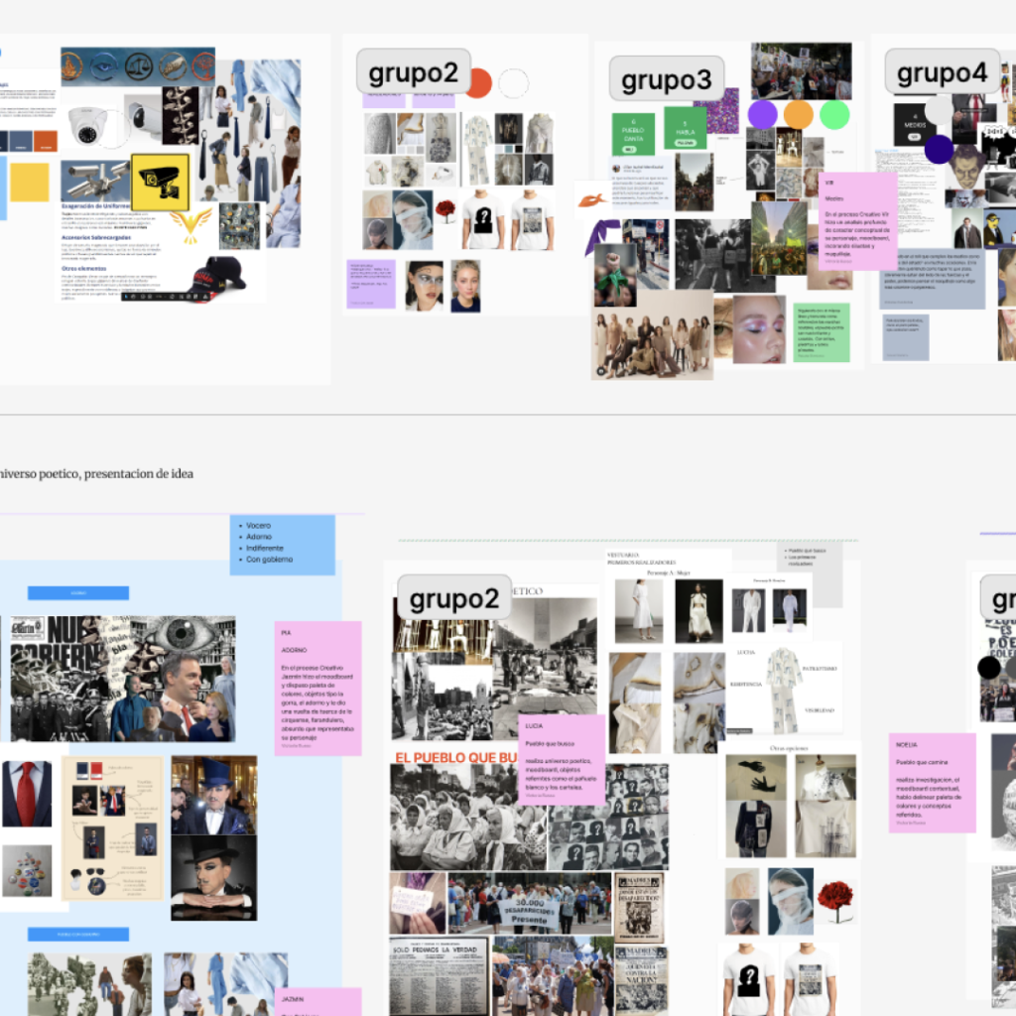Select the raised fist with green scarf photo
The image size is (1016, 1016).
pos(614,274)
